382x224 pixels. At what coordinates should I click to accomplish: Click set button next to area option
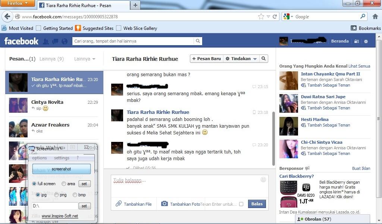(x=84, y=184)
